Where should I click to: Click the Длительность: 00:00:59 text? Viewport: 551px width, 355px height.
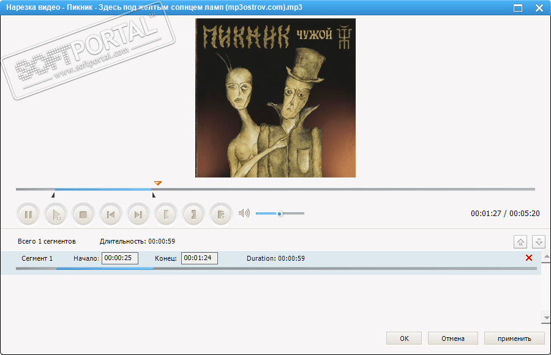tap(137, 242)
